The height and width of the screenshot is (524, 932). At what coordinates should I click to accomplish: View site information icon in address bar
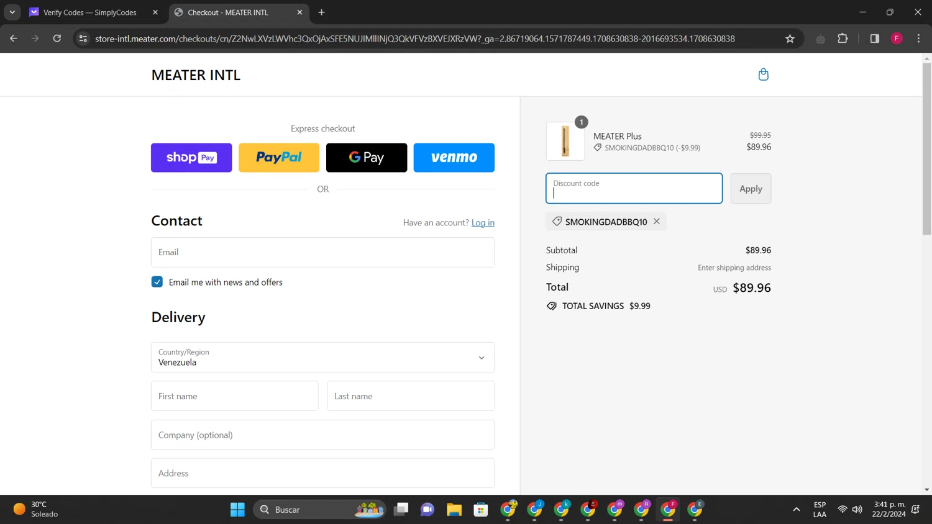click(83, 38)
